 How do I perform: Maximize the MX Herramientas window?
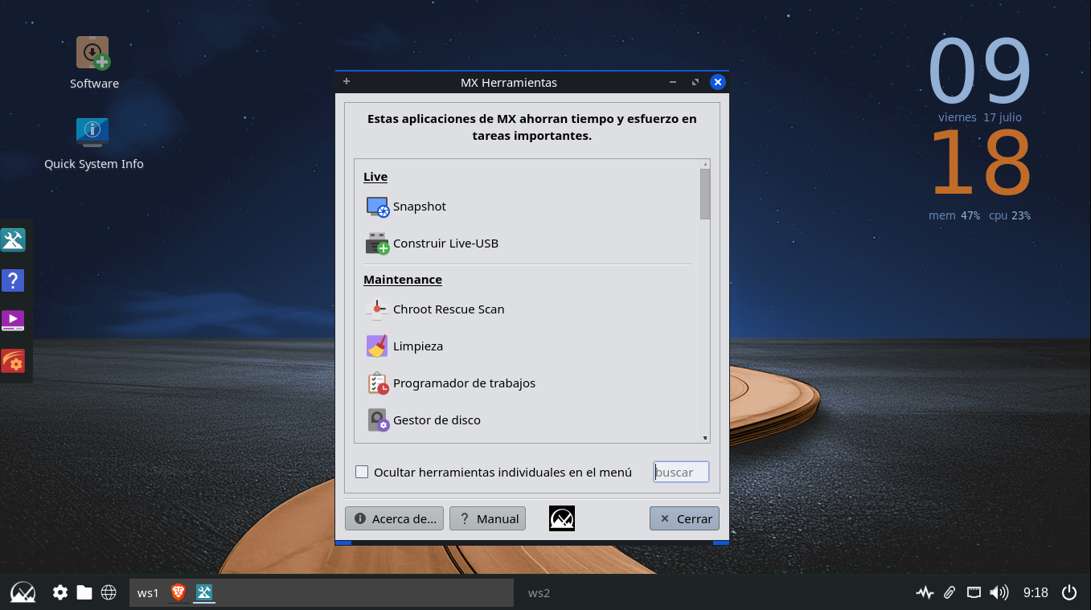coord(695,82)
